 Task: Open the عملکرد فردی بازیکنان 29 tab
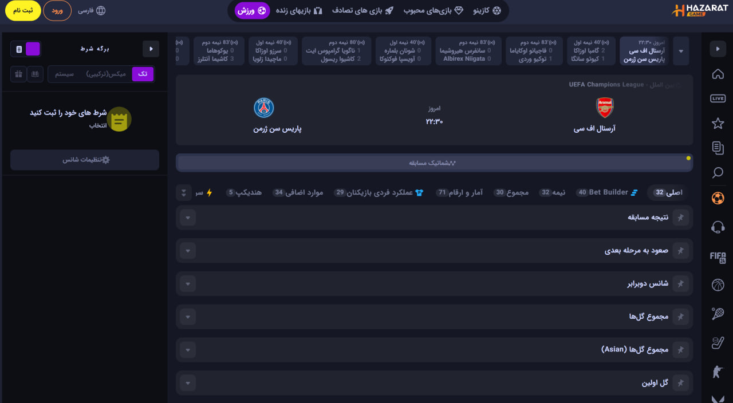(x=379, y=192)
